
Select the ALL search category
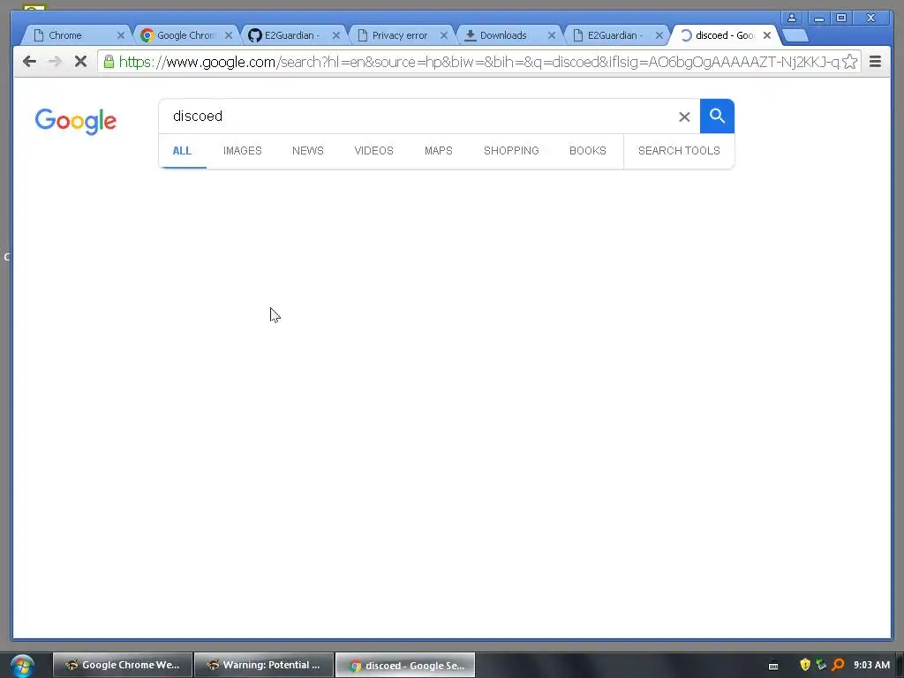point(182,150)
